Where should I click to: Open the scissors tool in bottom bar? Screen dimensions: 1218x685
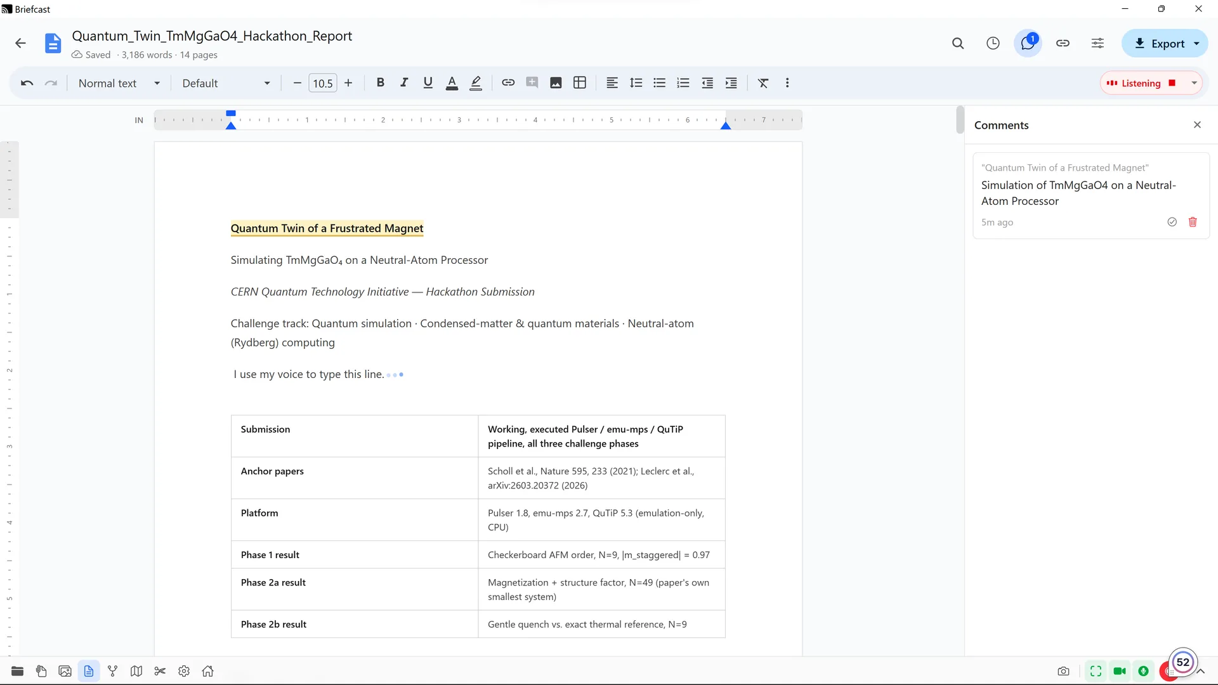pyautogui.click(x=160, y=671)
